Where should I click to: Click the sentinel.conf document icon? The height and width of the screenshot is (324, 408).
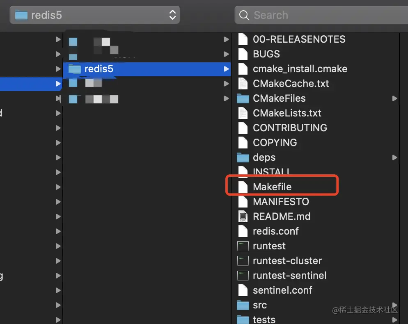pyautogui.click(x=243, y=290)
